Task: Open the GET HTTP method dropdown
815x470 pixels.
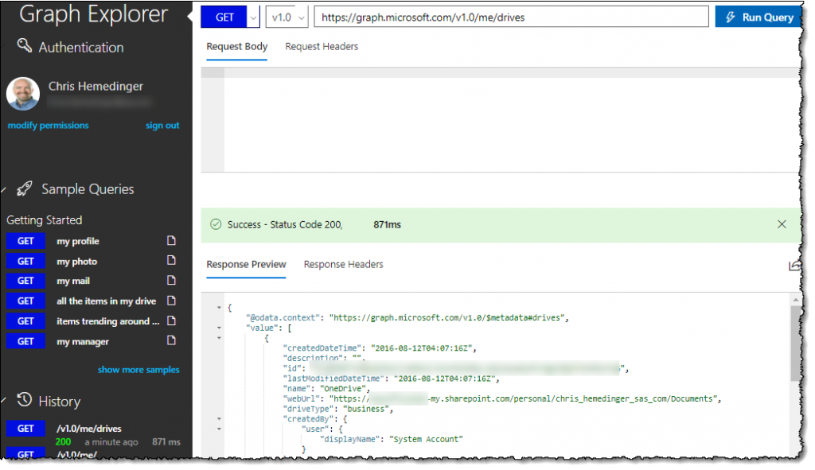Action: (254, 17)
